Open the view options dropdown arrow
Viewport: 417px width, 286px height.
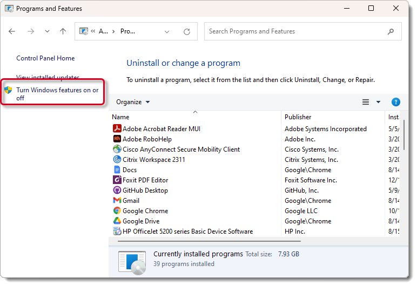[x=378, y=102]
